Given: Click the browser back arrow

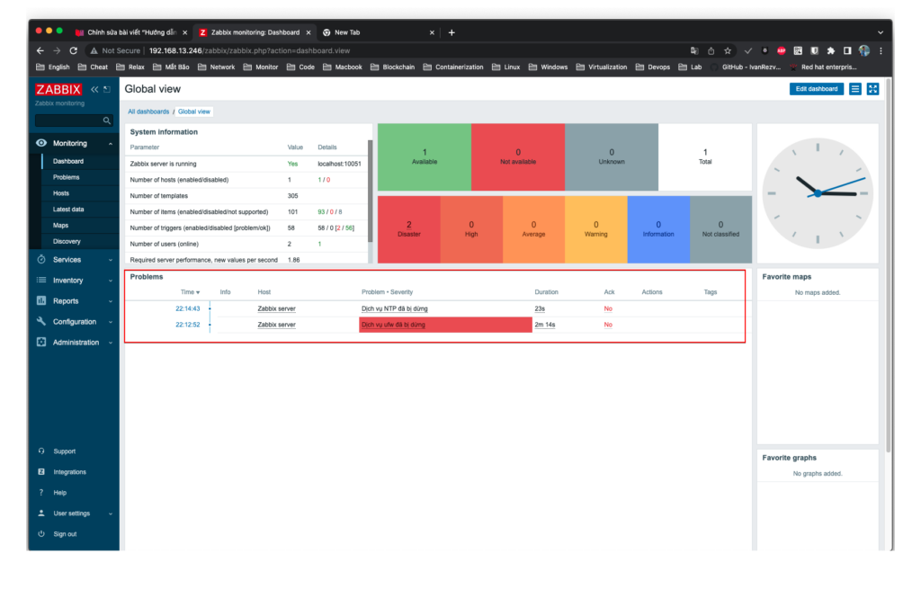Looking at the screenshot, I should 40,50.
